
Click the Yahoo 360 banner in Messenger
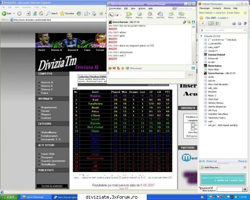tap(223, 179)
